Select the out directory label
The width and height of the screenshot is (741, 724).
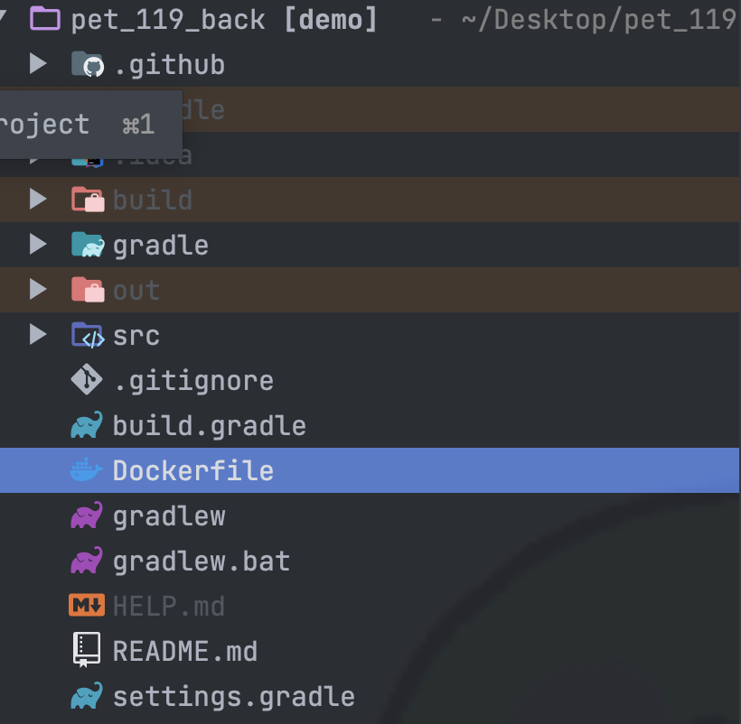coord(136,291)
